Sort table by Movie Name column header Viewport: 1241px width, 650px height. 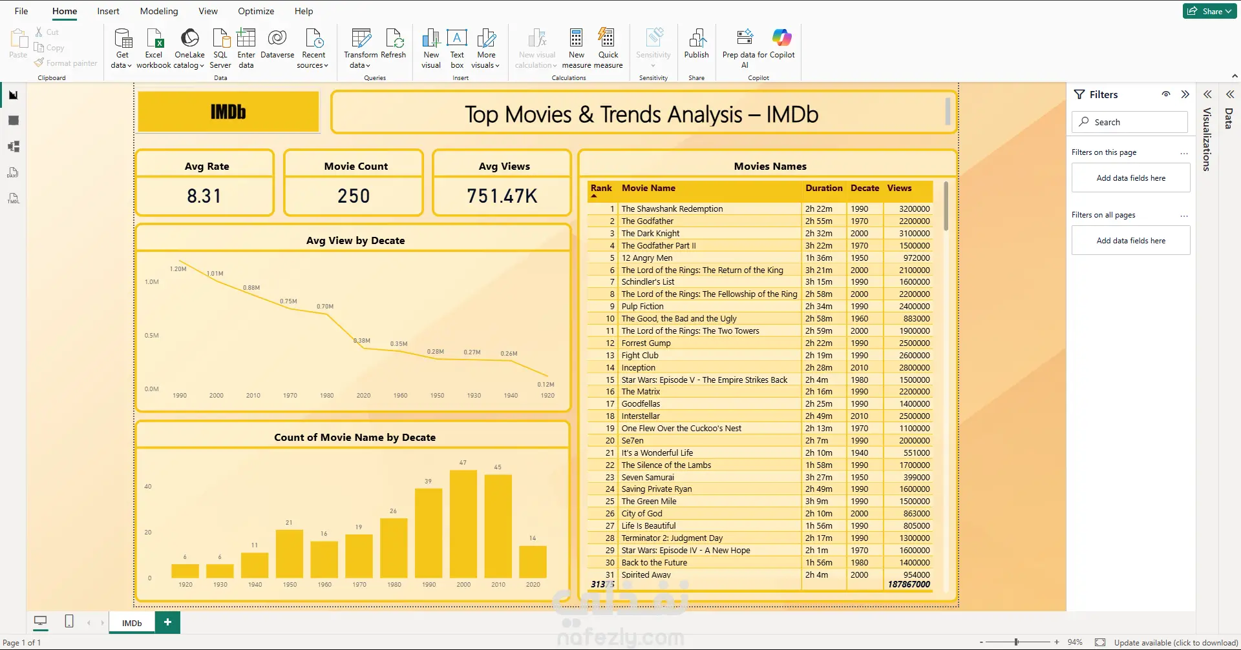[x=648, y=188]
